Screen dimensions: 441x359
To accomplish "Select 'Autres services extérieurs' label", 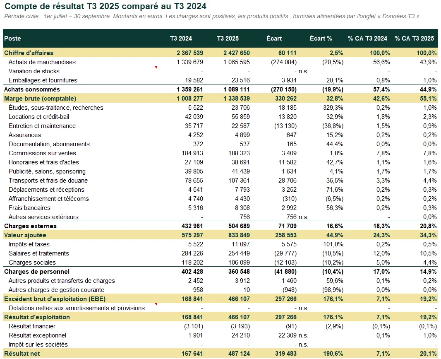I will point(43,217).
